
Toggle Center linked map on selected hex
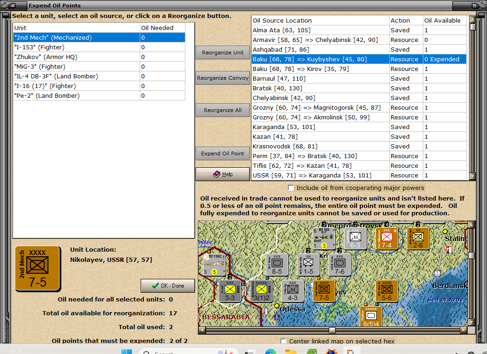click(x=283, y=341)
